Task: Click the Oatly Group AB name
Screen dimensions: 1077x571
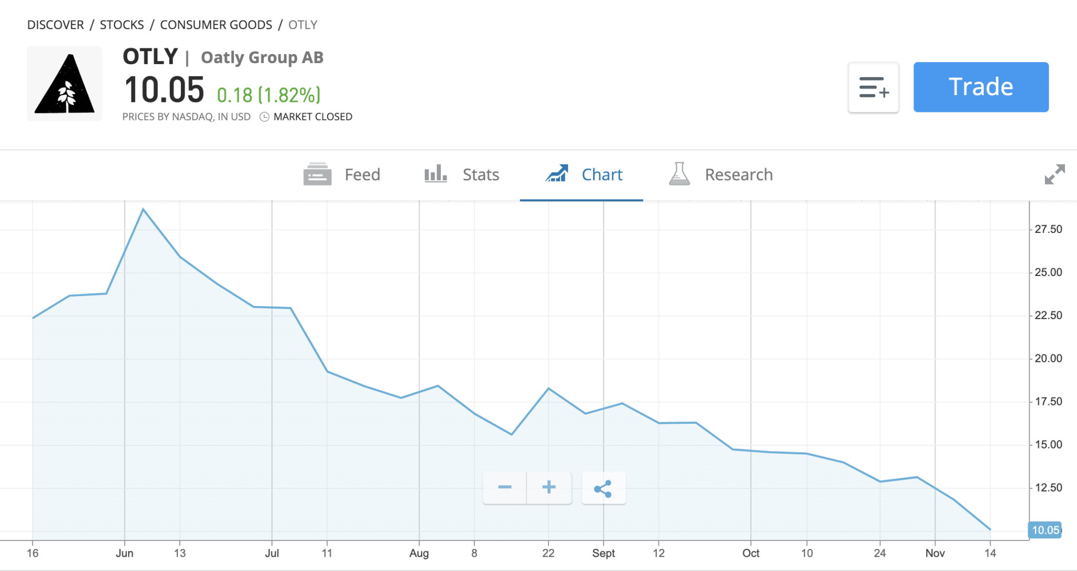Action: coord(262,57)
